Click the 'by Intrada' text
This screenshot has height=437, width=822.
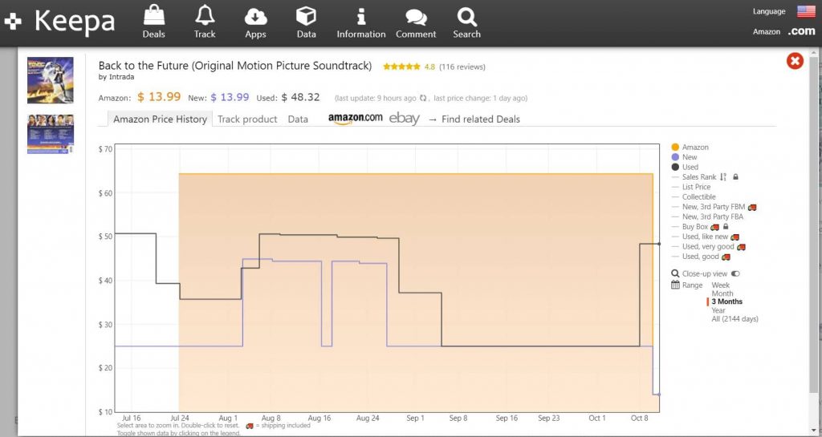[x=116, y=77]
